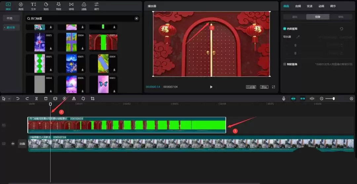Select the Local (本地) media button
Screen dimensions: 357x184
(x=10, y=18)
